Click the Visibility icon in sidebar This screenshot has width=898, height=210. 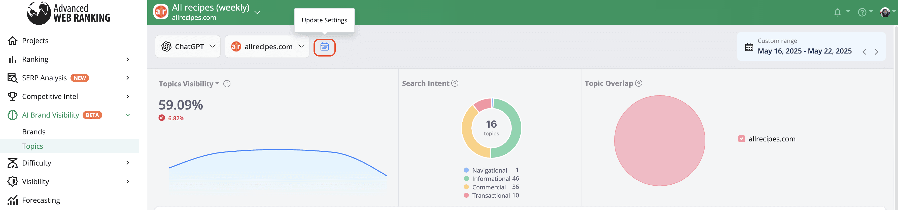click(13, 182)
